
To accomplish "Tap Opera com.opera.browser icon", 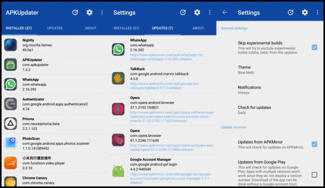I will pyautogui.click(x=118, y=140).
